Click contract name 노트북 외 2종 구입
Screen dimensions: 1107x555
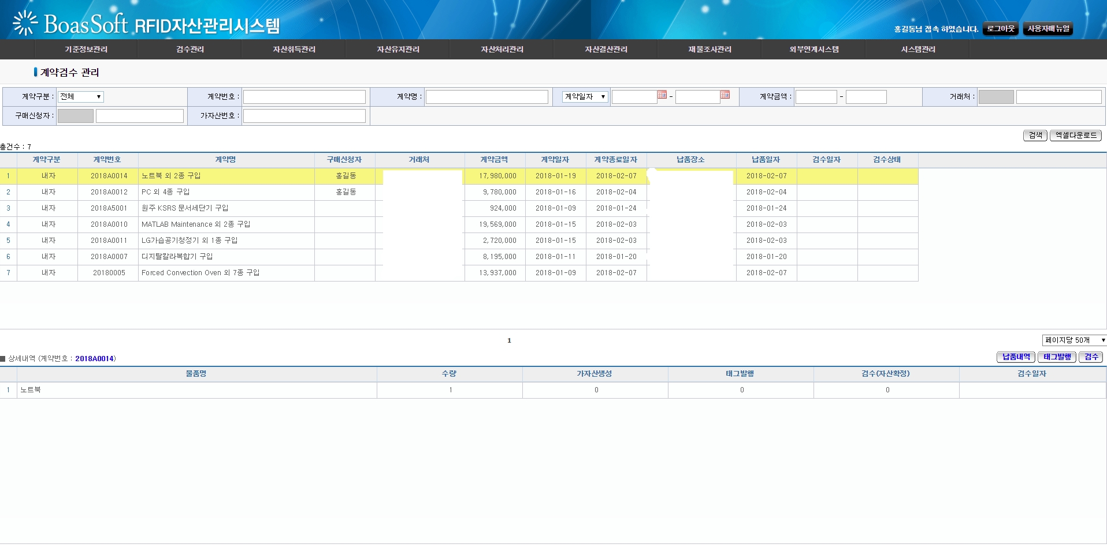pos(171,176)
